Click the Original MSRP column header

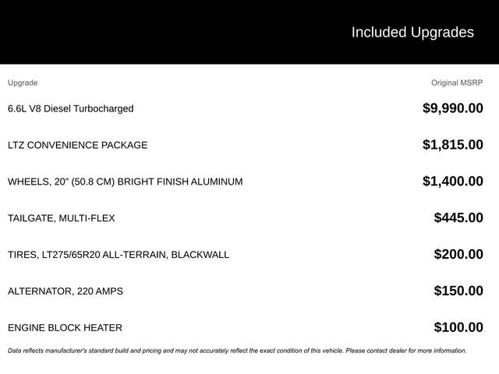point(457,83)
